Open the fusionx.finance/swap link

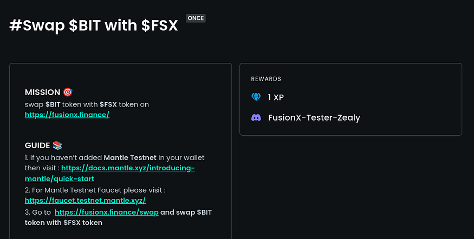[x=106, y=212]
